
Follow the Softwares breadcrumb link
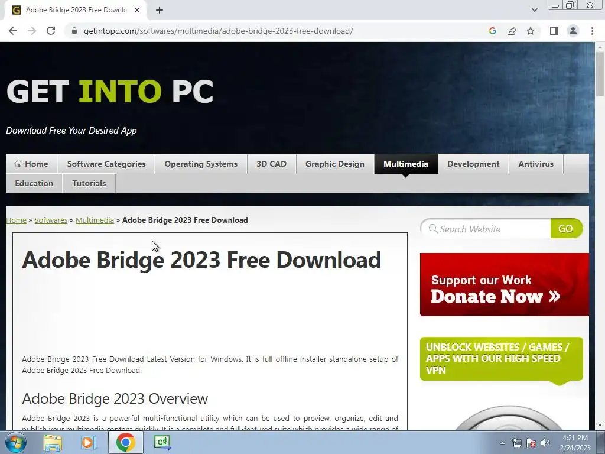click(x=51, y=220)
